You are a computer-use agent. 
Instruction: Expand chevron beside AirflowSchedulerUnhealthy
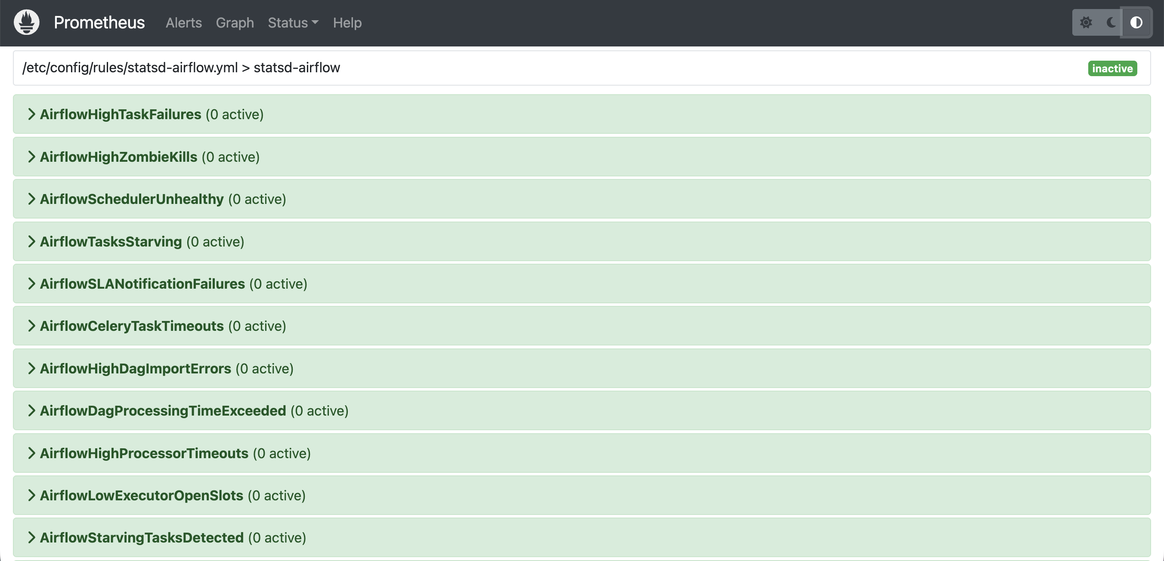point(31,199)
